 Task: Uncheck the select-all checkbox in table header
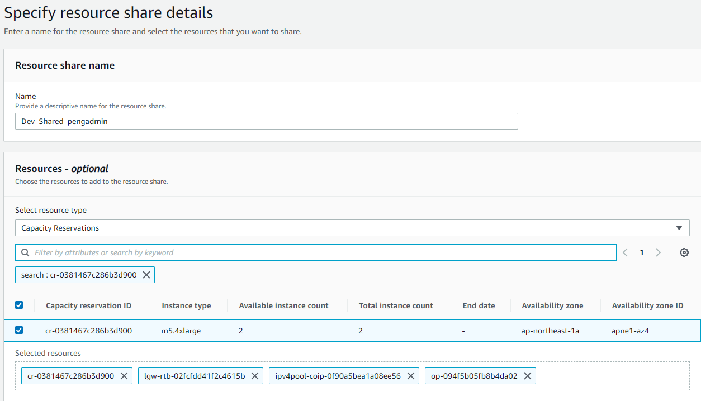click(x=19, y=305)
